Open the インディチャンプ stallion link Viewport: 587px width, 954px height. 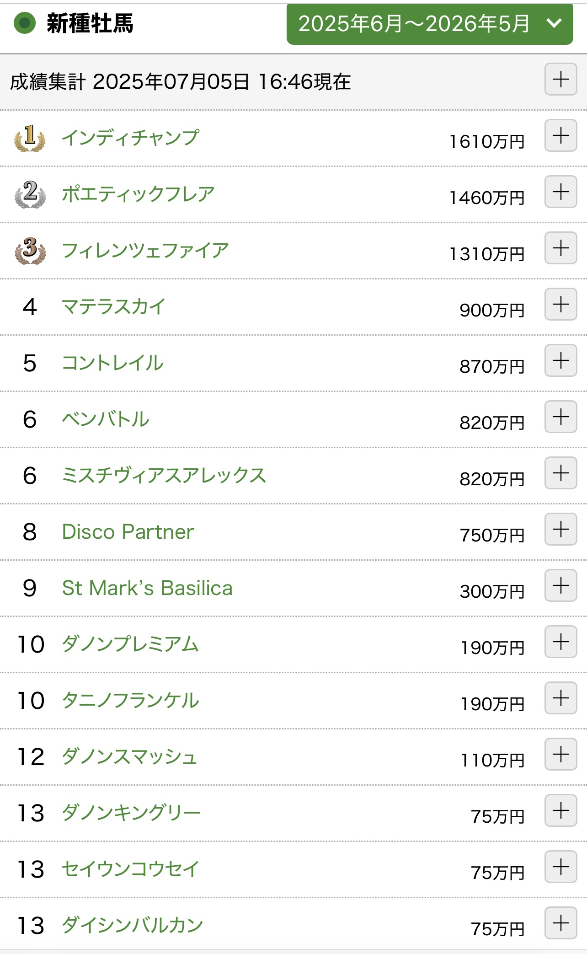point(131,137)
